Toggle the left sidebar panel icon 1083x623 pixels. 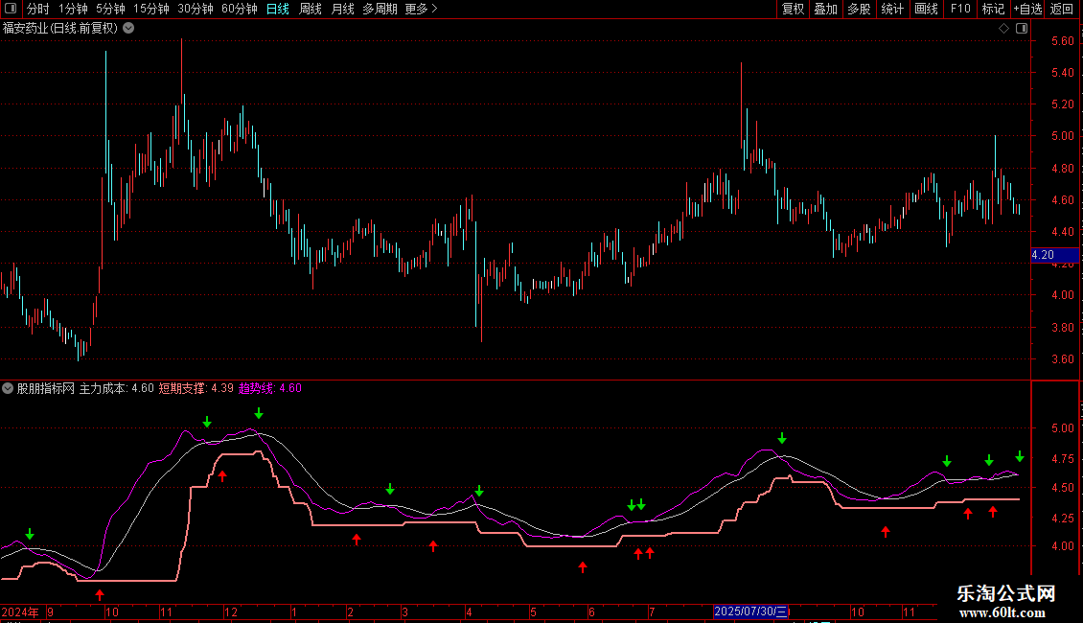point(11,9)
